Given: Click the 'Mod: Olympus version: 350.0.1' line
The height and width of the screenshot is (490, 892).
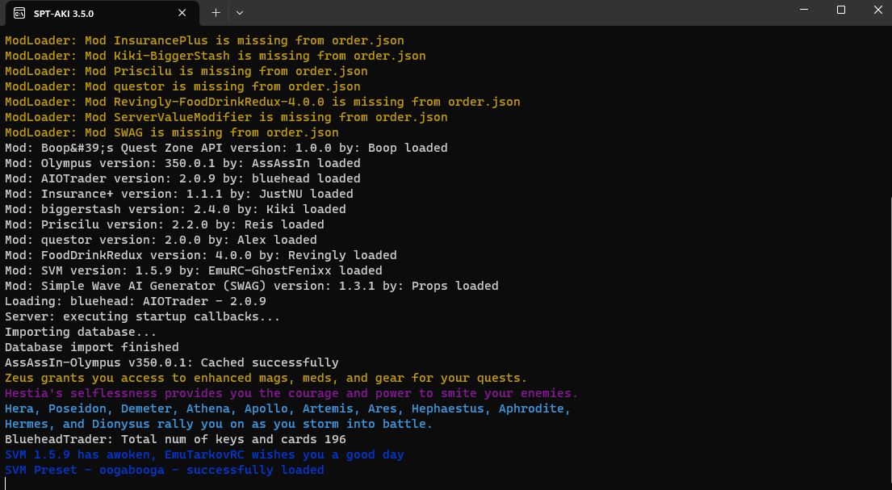Looking at the screenshot, I should point(182,163).
